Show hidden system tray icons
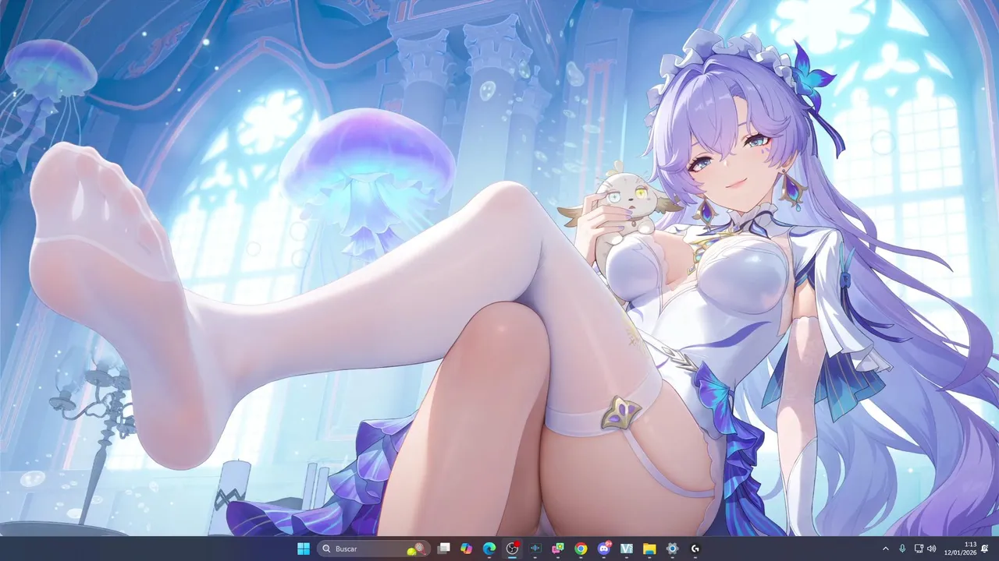The width and height of the screenshot is (999, 561). [x=885, y=549]
